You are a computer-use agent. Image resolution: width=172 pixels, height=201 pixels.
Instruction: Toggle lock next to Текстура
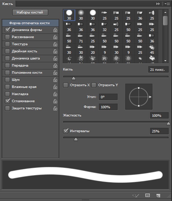click(x=55, y=44)
